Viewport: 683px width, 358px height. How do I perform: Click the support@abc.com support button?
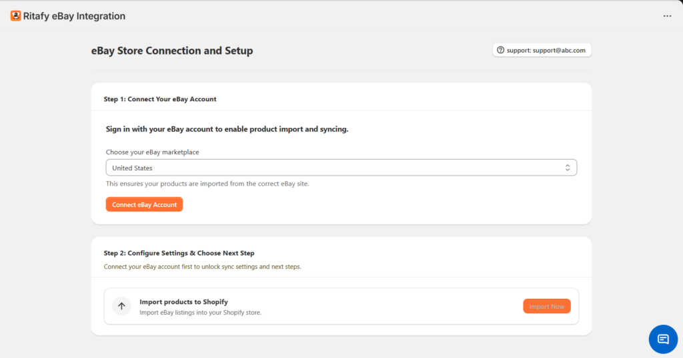click(x=542, y=50)
